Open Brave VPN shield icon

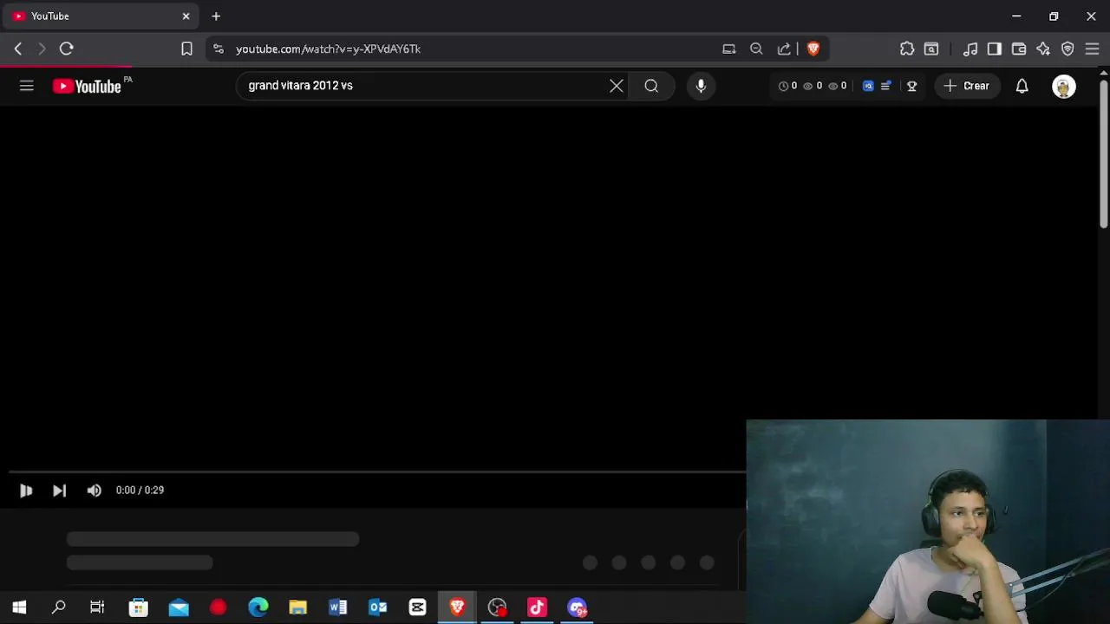(x=1068, y=49)
